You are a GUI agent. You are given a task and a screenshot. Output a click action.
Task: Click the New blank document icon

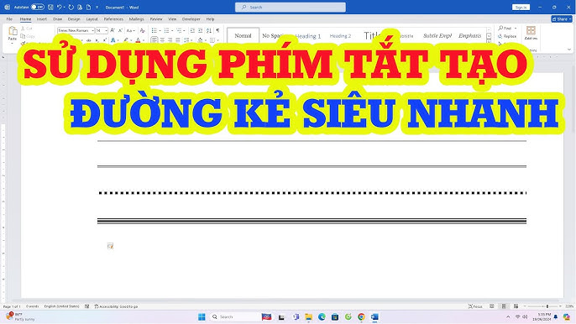[x=88, y=7]
